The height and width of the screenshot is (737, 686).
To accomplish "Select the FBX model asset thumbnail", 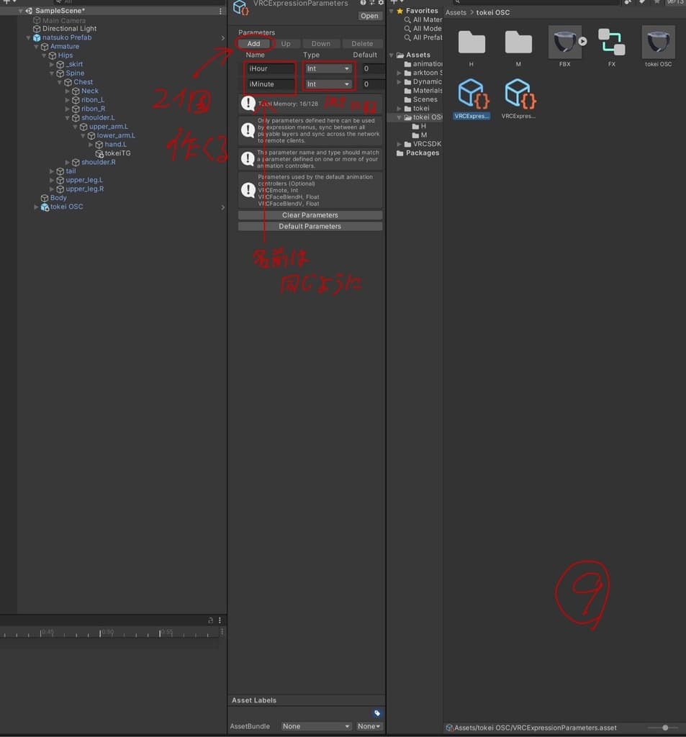I will click(564, 42).
